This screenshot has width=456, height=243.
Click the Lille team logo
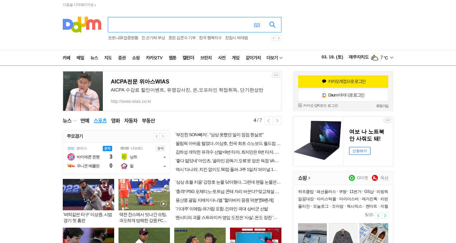point(124,166)
